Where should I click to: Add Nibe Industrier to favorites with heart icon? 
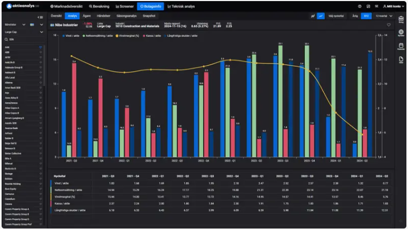(388, 25)
